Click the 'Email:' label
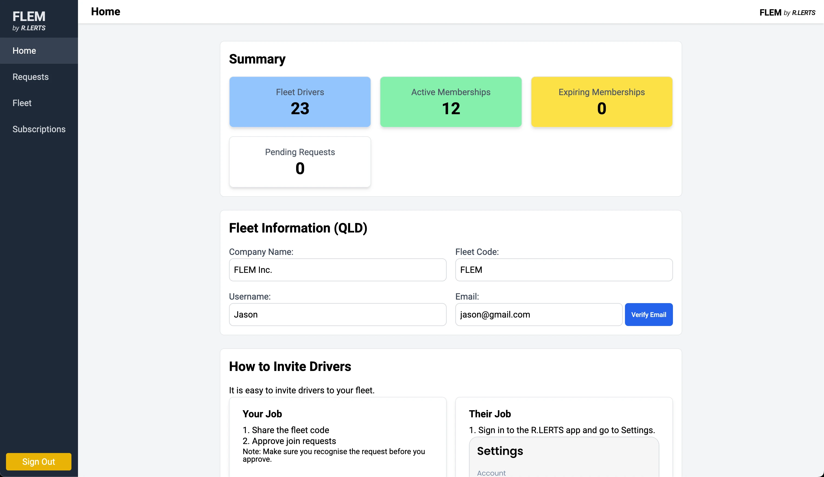The width and height of the screenshot is (824, 477). tap(467, 297)
